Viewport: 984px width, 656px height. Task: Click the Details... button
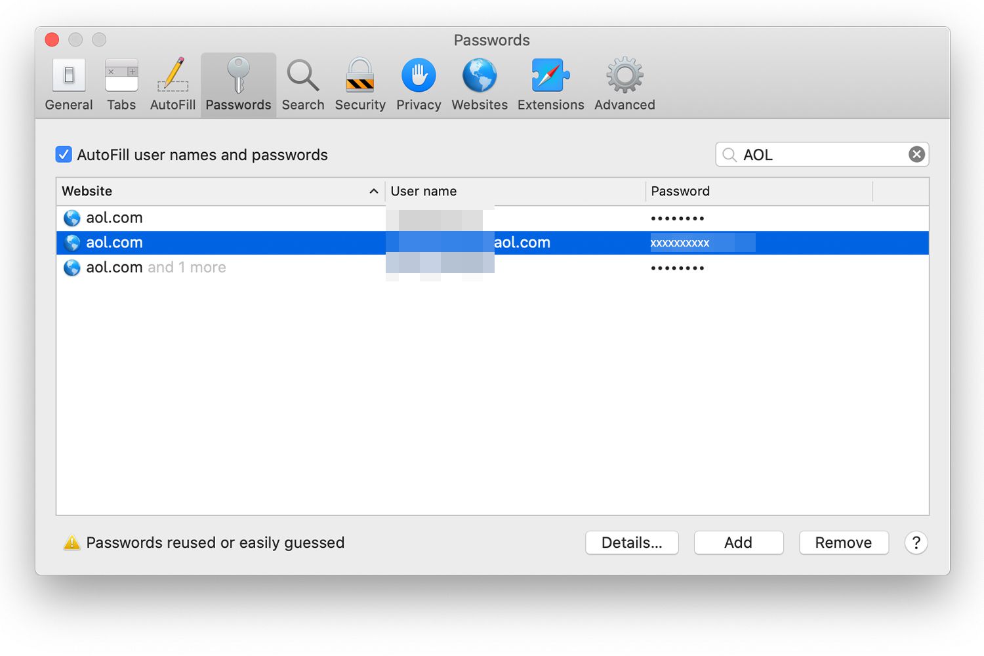point(632,543)
